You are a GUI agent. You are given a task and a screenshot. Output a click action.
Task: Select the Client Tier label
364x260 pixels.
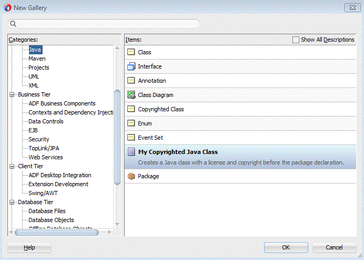coord(31,166)
